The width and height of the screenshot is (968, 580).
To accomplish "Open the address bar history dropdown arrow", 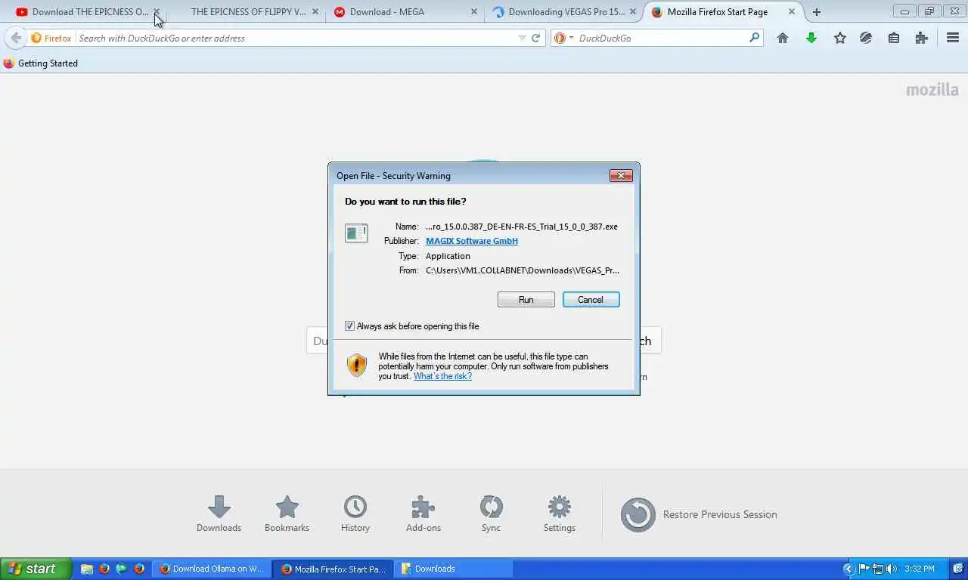I will (521, 38).
